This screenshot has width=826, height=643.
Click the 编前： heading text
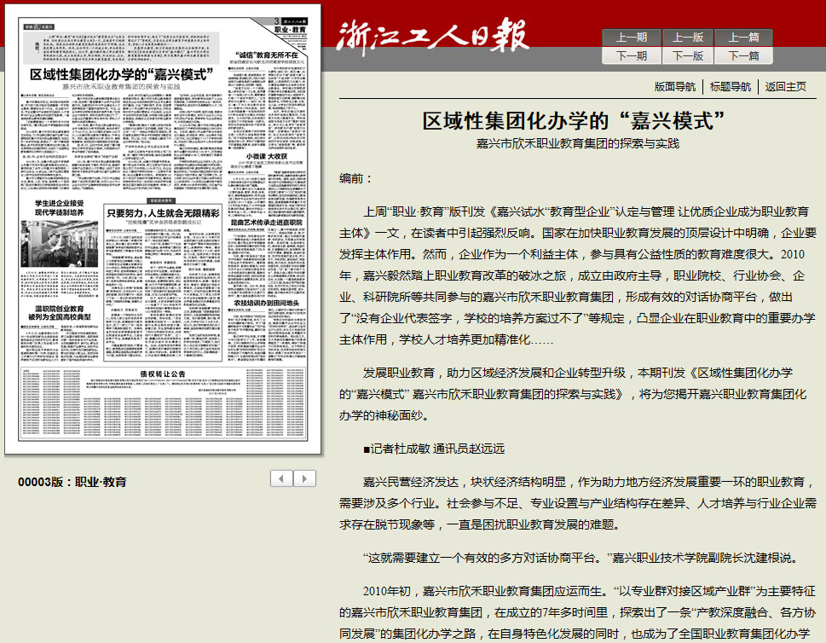tap(355, 178)
